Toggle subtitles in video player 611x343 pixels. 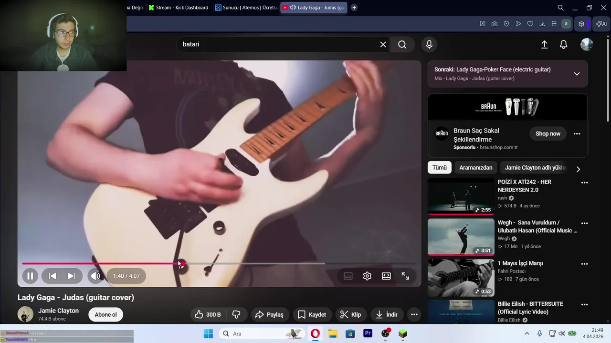[348, 276]
